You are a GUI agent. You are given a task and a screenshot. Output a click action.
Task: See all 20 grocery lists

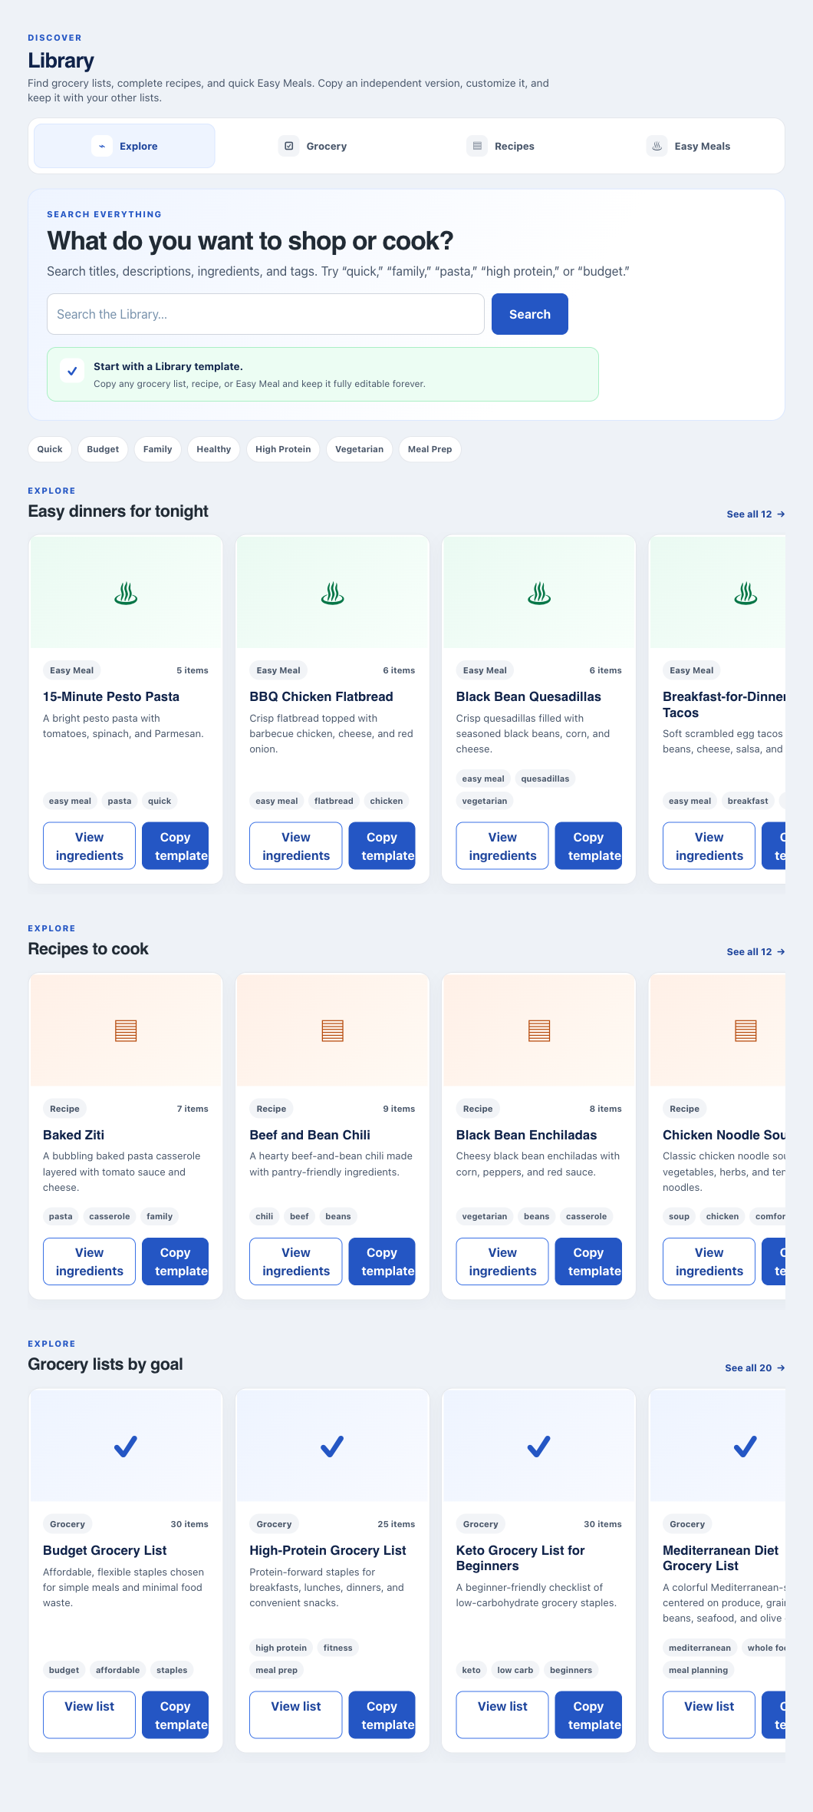click(x=755, y=1368)
